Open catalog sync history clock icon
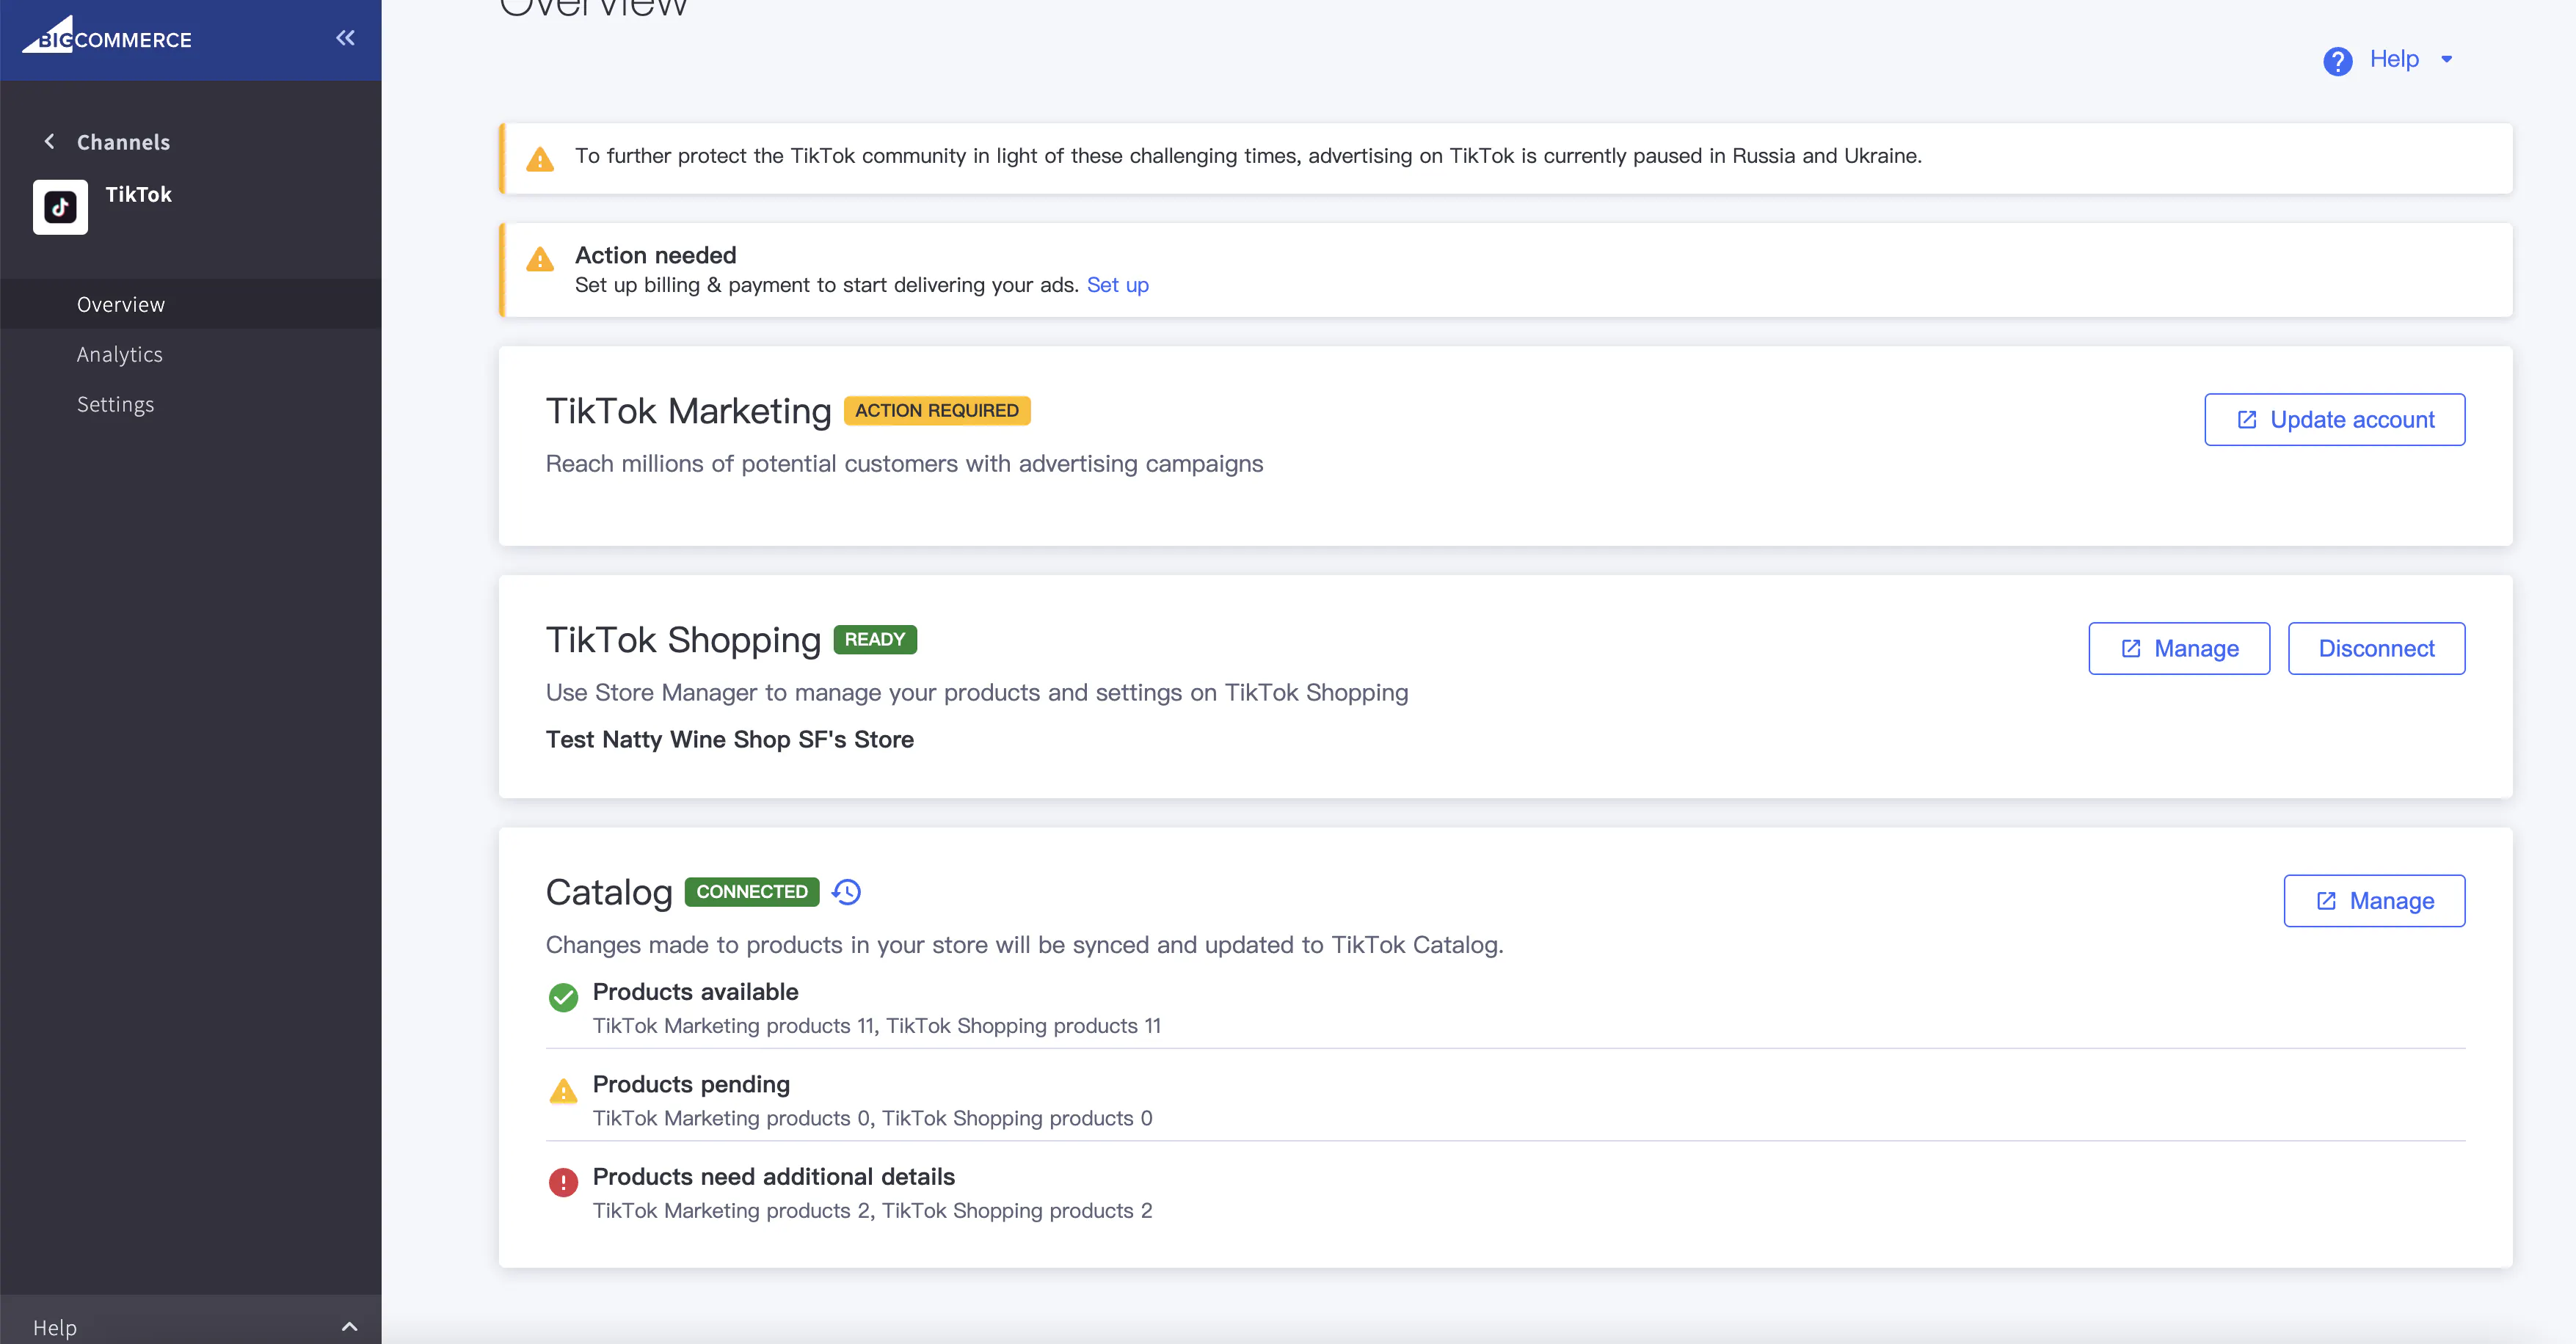Screen dimensions: 2576x1344 847,891
